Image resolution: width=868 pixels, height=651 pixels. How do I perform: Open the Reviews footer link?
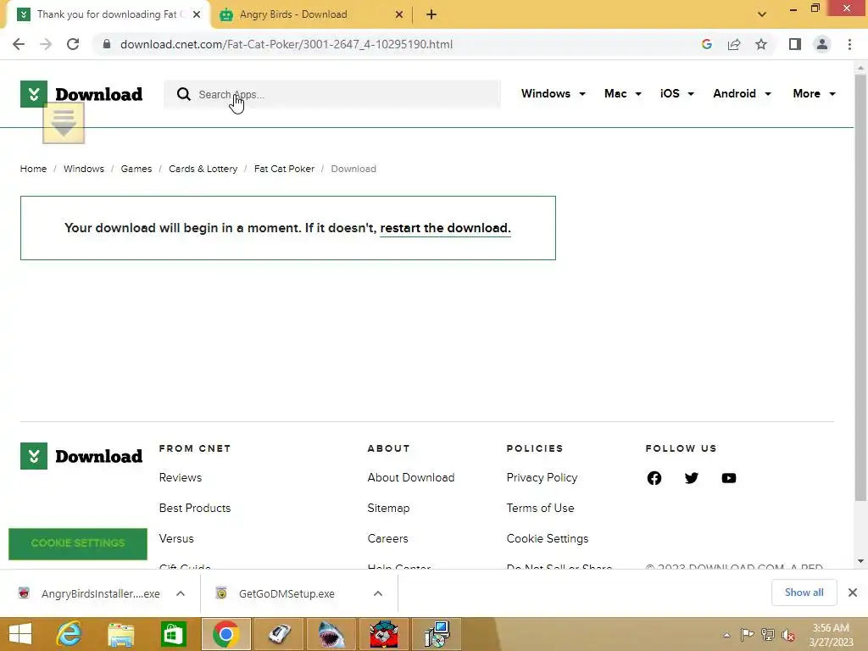[x=181, y=477]
